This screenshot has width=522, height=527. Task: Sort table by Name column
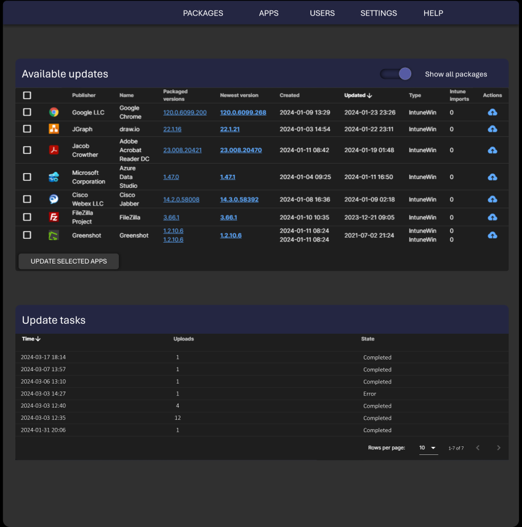(126, 95)
